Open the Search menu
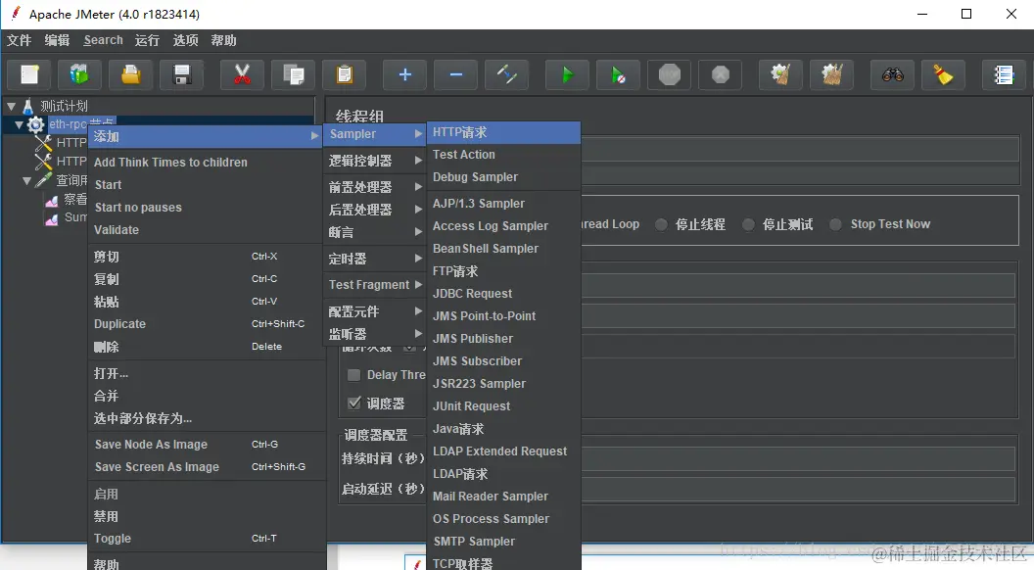Viewport: 1034px width, 570px height. point(103,40)
